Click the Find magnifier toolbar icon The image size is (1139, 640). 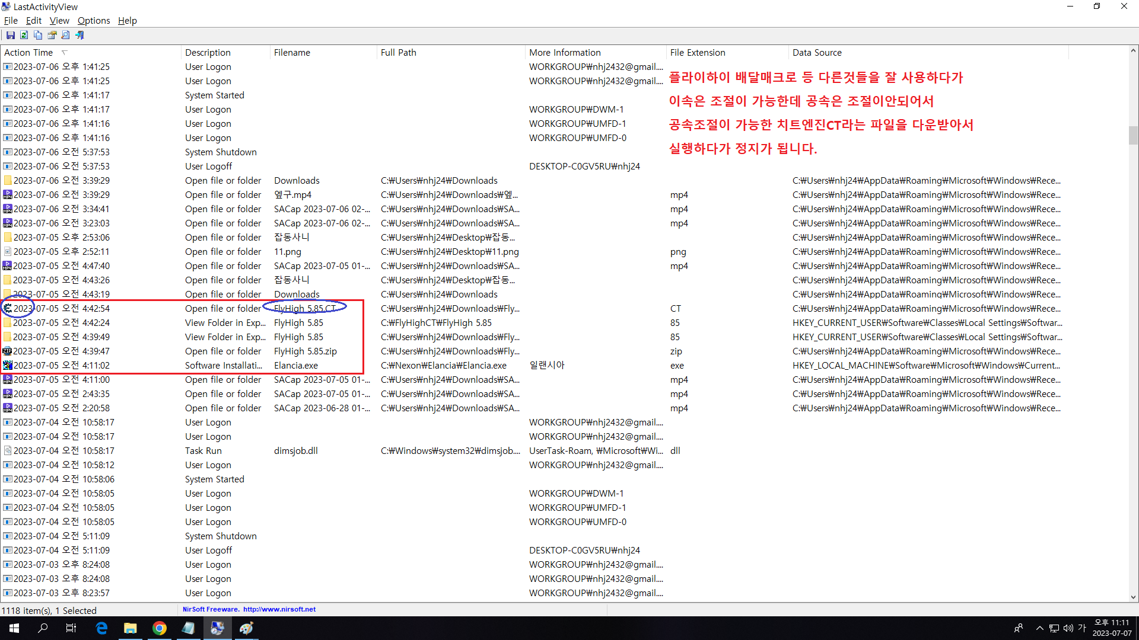coord(66,36)
